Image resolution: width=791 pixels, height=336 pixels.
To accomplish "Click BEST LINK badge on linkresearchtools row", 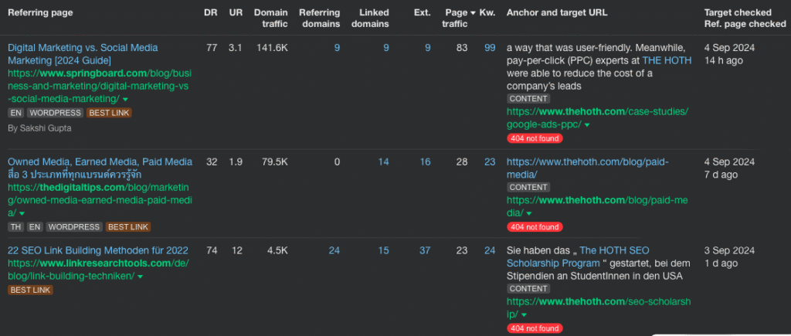I will click(x=30, y=290).
